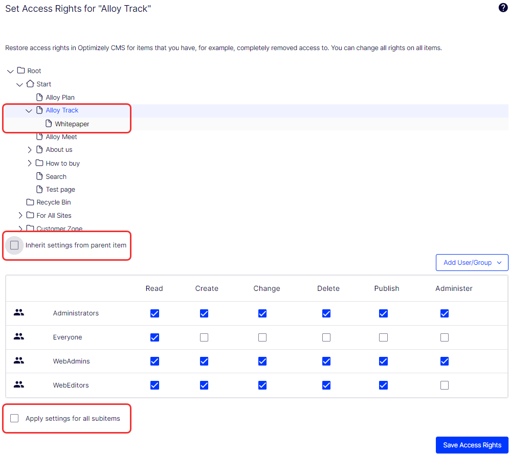Image resolution: width=509 pixels, height=454 pixels.
Task: Click the Start page home icon
Action: pos(30,84)
